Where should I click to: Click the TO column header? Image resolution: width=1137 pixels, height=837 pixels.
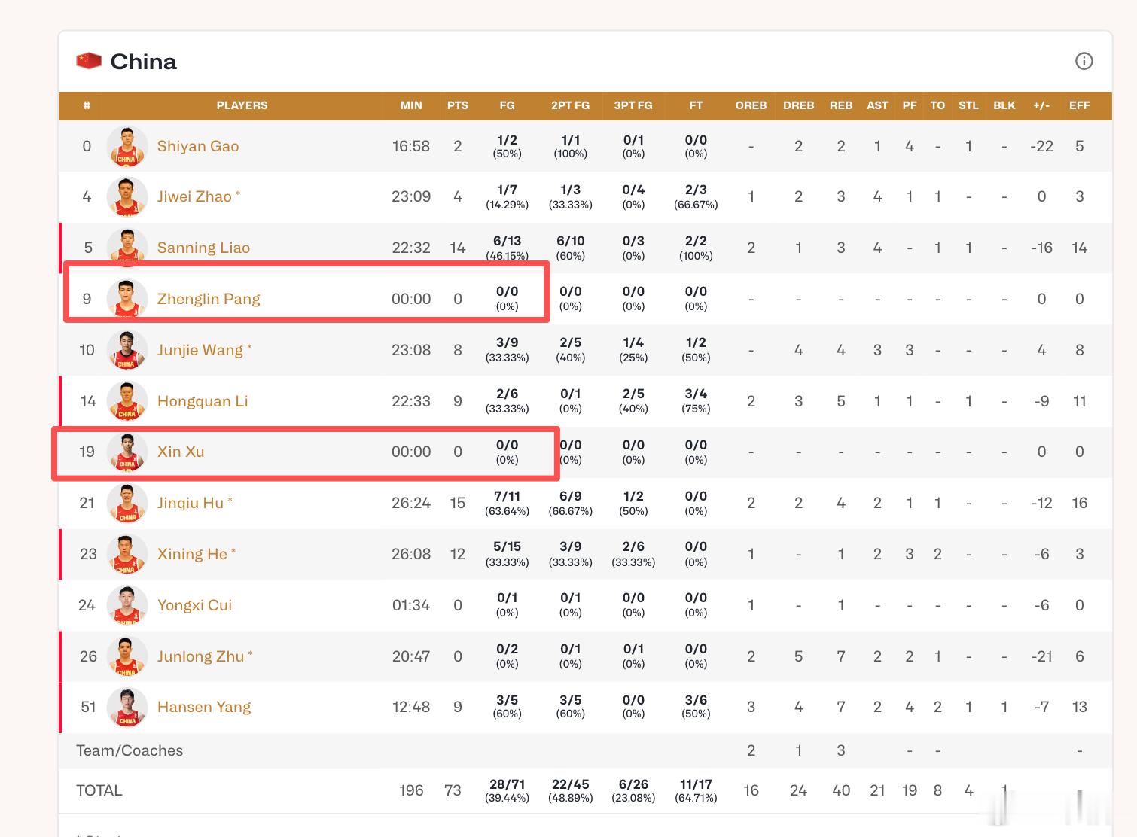[x=937, y=105]
